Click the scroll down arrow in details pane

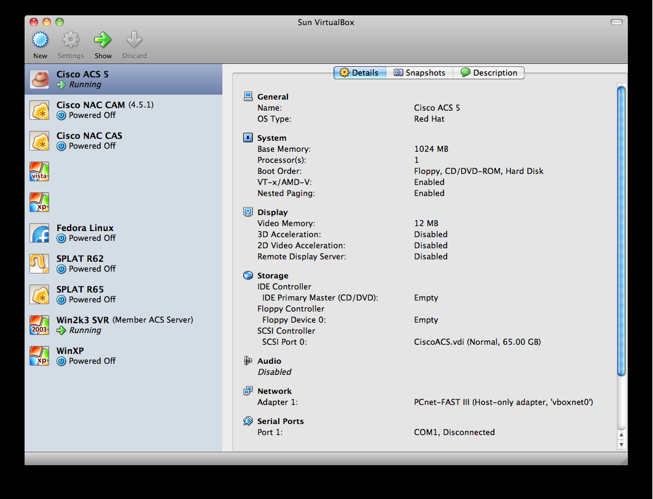(x=621, y=444)
